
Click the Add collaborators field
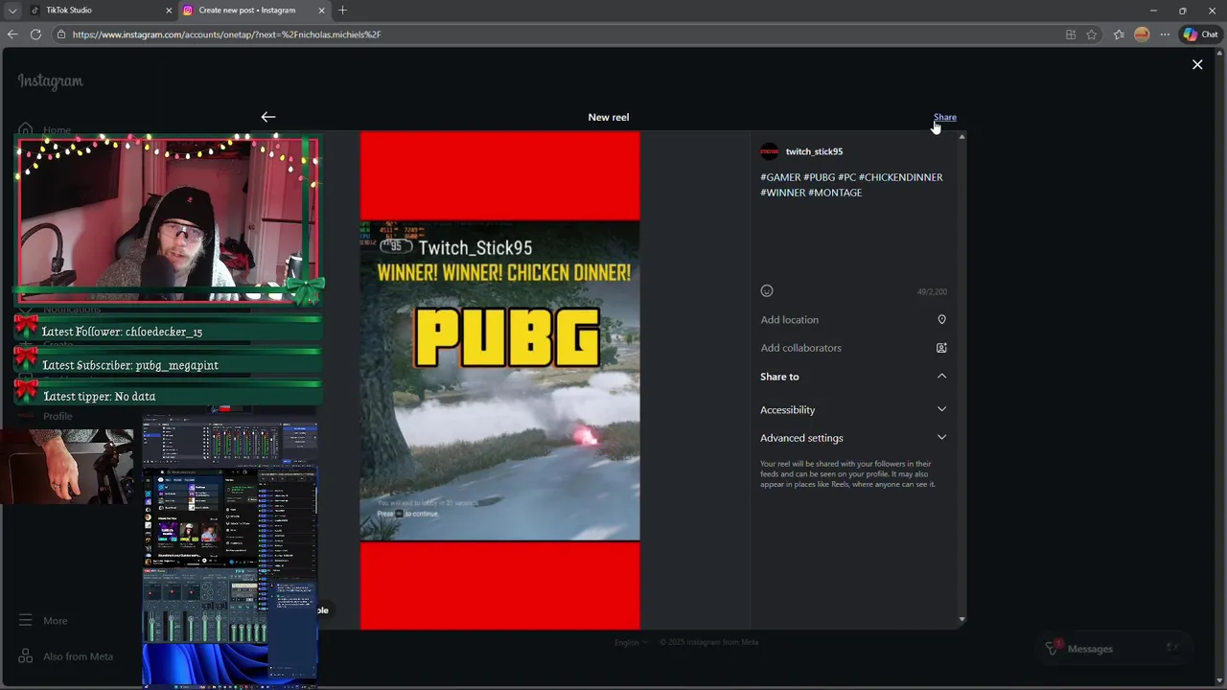coord(853,348)
